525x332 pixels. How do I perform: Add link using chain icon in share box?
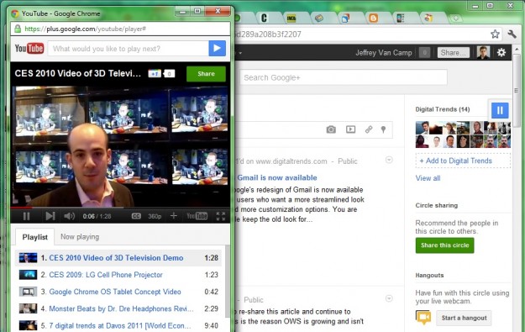point(369,129)
